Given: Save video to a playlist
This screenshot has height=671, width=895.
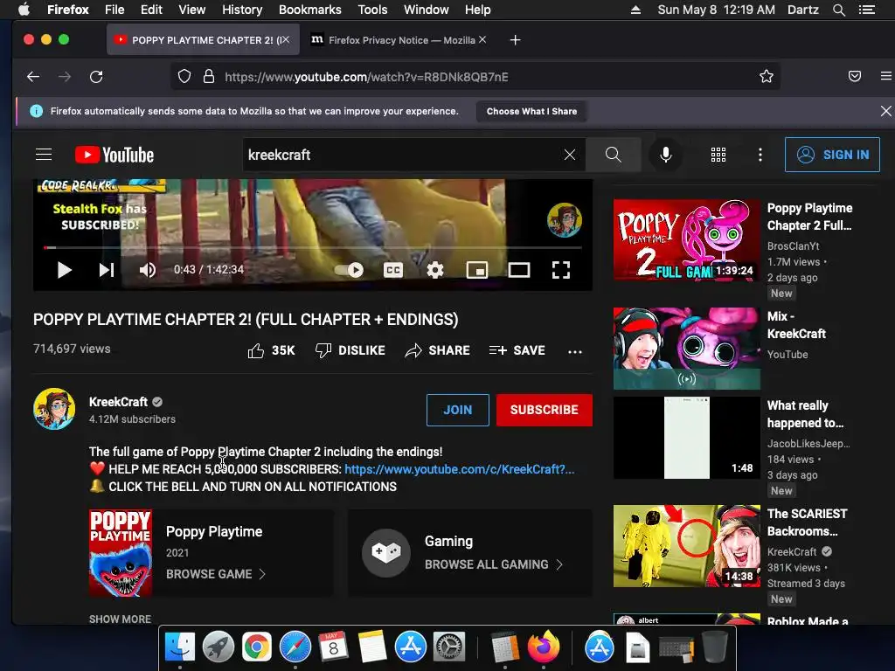Looking at the screenshot, I should point(517,350).
